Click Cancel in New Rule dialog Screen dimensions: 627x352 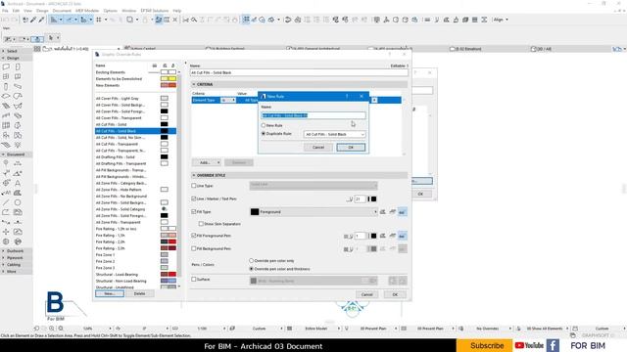click(318, 148)
